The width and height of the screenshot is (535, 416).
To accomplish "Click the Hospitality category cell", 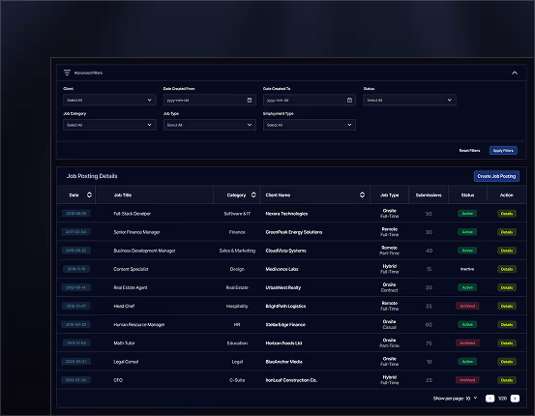I will click(x=237, y=306).
